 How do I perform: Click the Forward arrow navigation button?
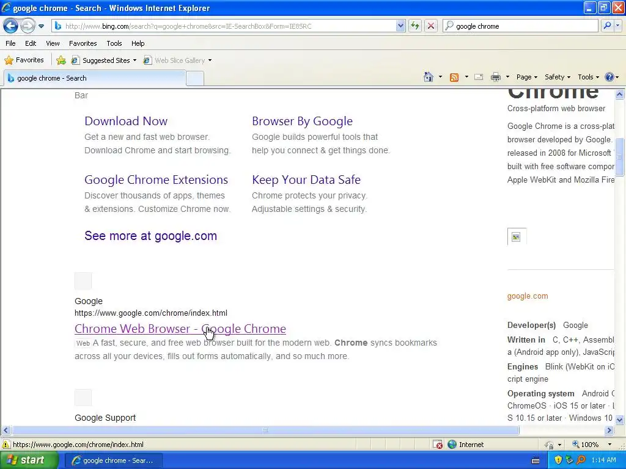coord(28,26)
